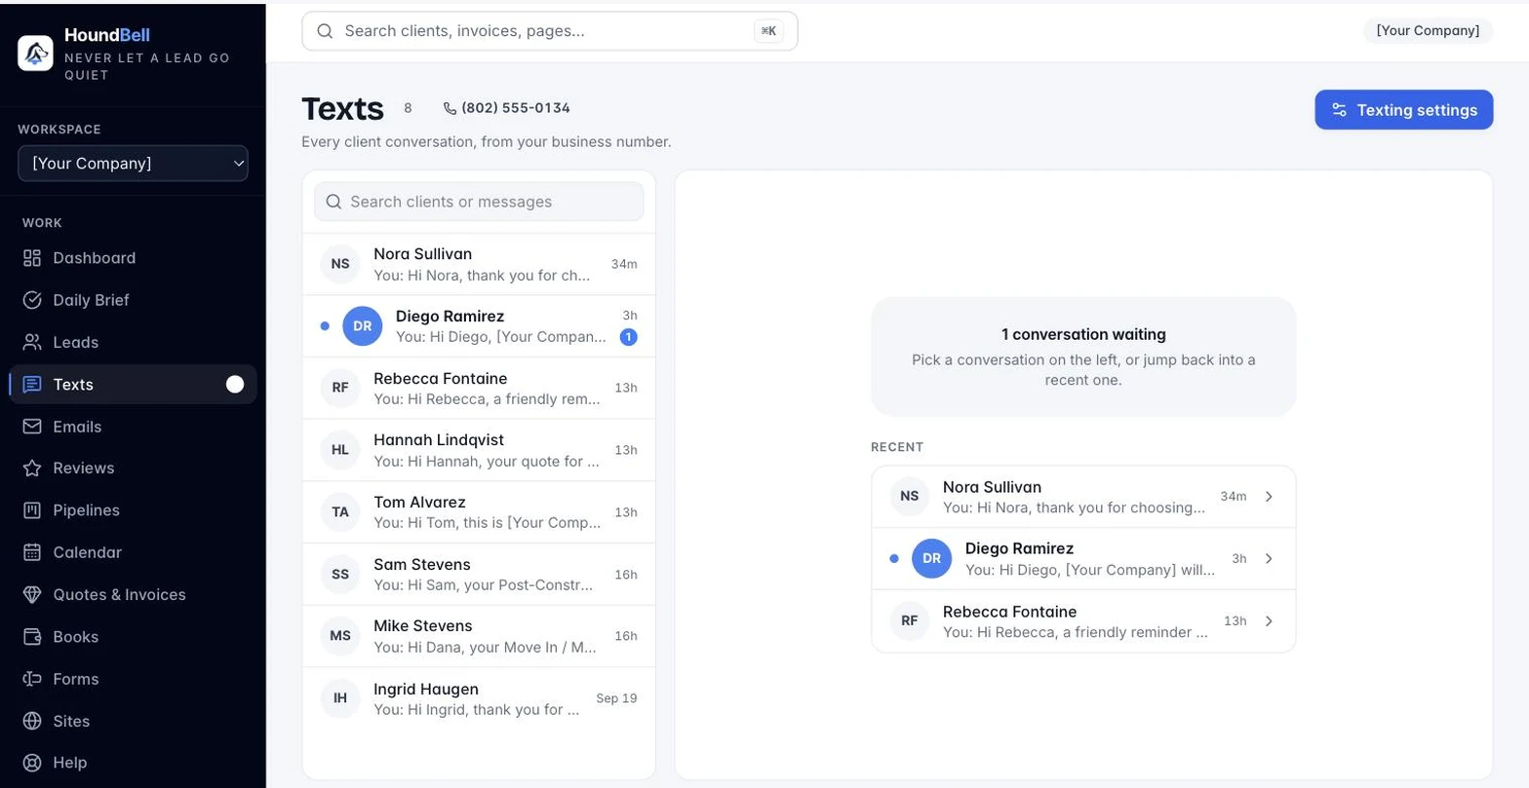Screen dimensions: 1529x788
Task: Open Nora Sullivan recent chevron
Action: (1269, 497)
